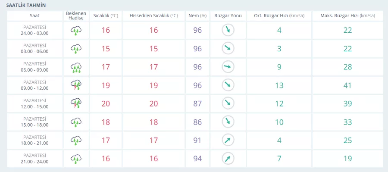Click the thunderstorm icon for 12.00 - 15.00
This screenshot has width=388, height=172.
coord(76,104)
